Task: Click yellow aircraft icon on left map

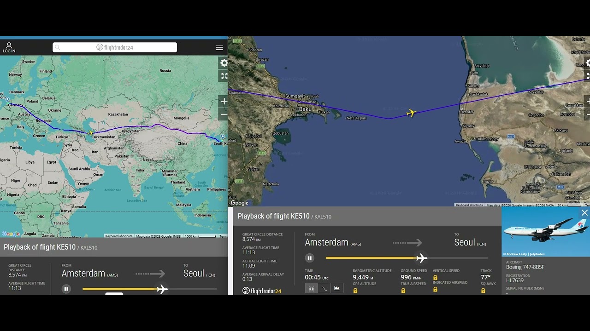Action: (90, 133)
